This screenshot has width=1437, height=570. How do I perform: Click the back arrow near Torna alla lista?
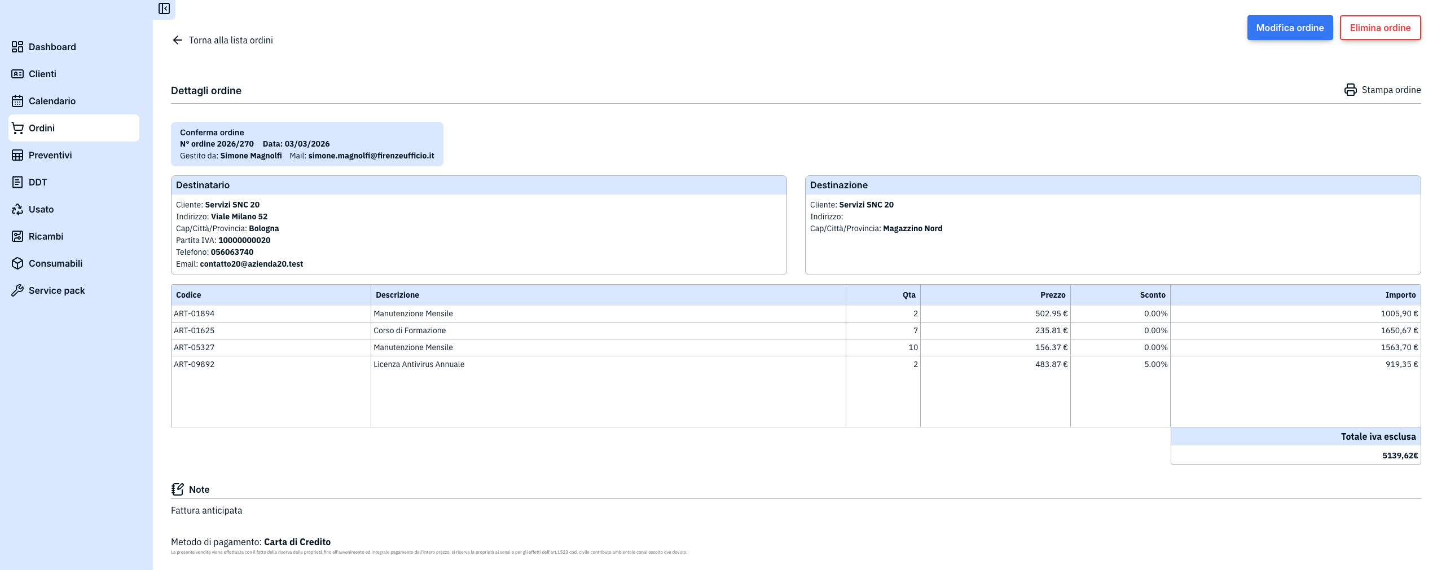177,39
